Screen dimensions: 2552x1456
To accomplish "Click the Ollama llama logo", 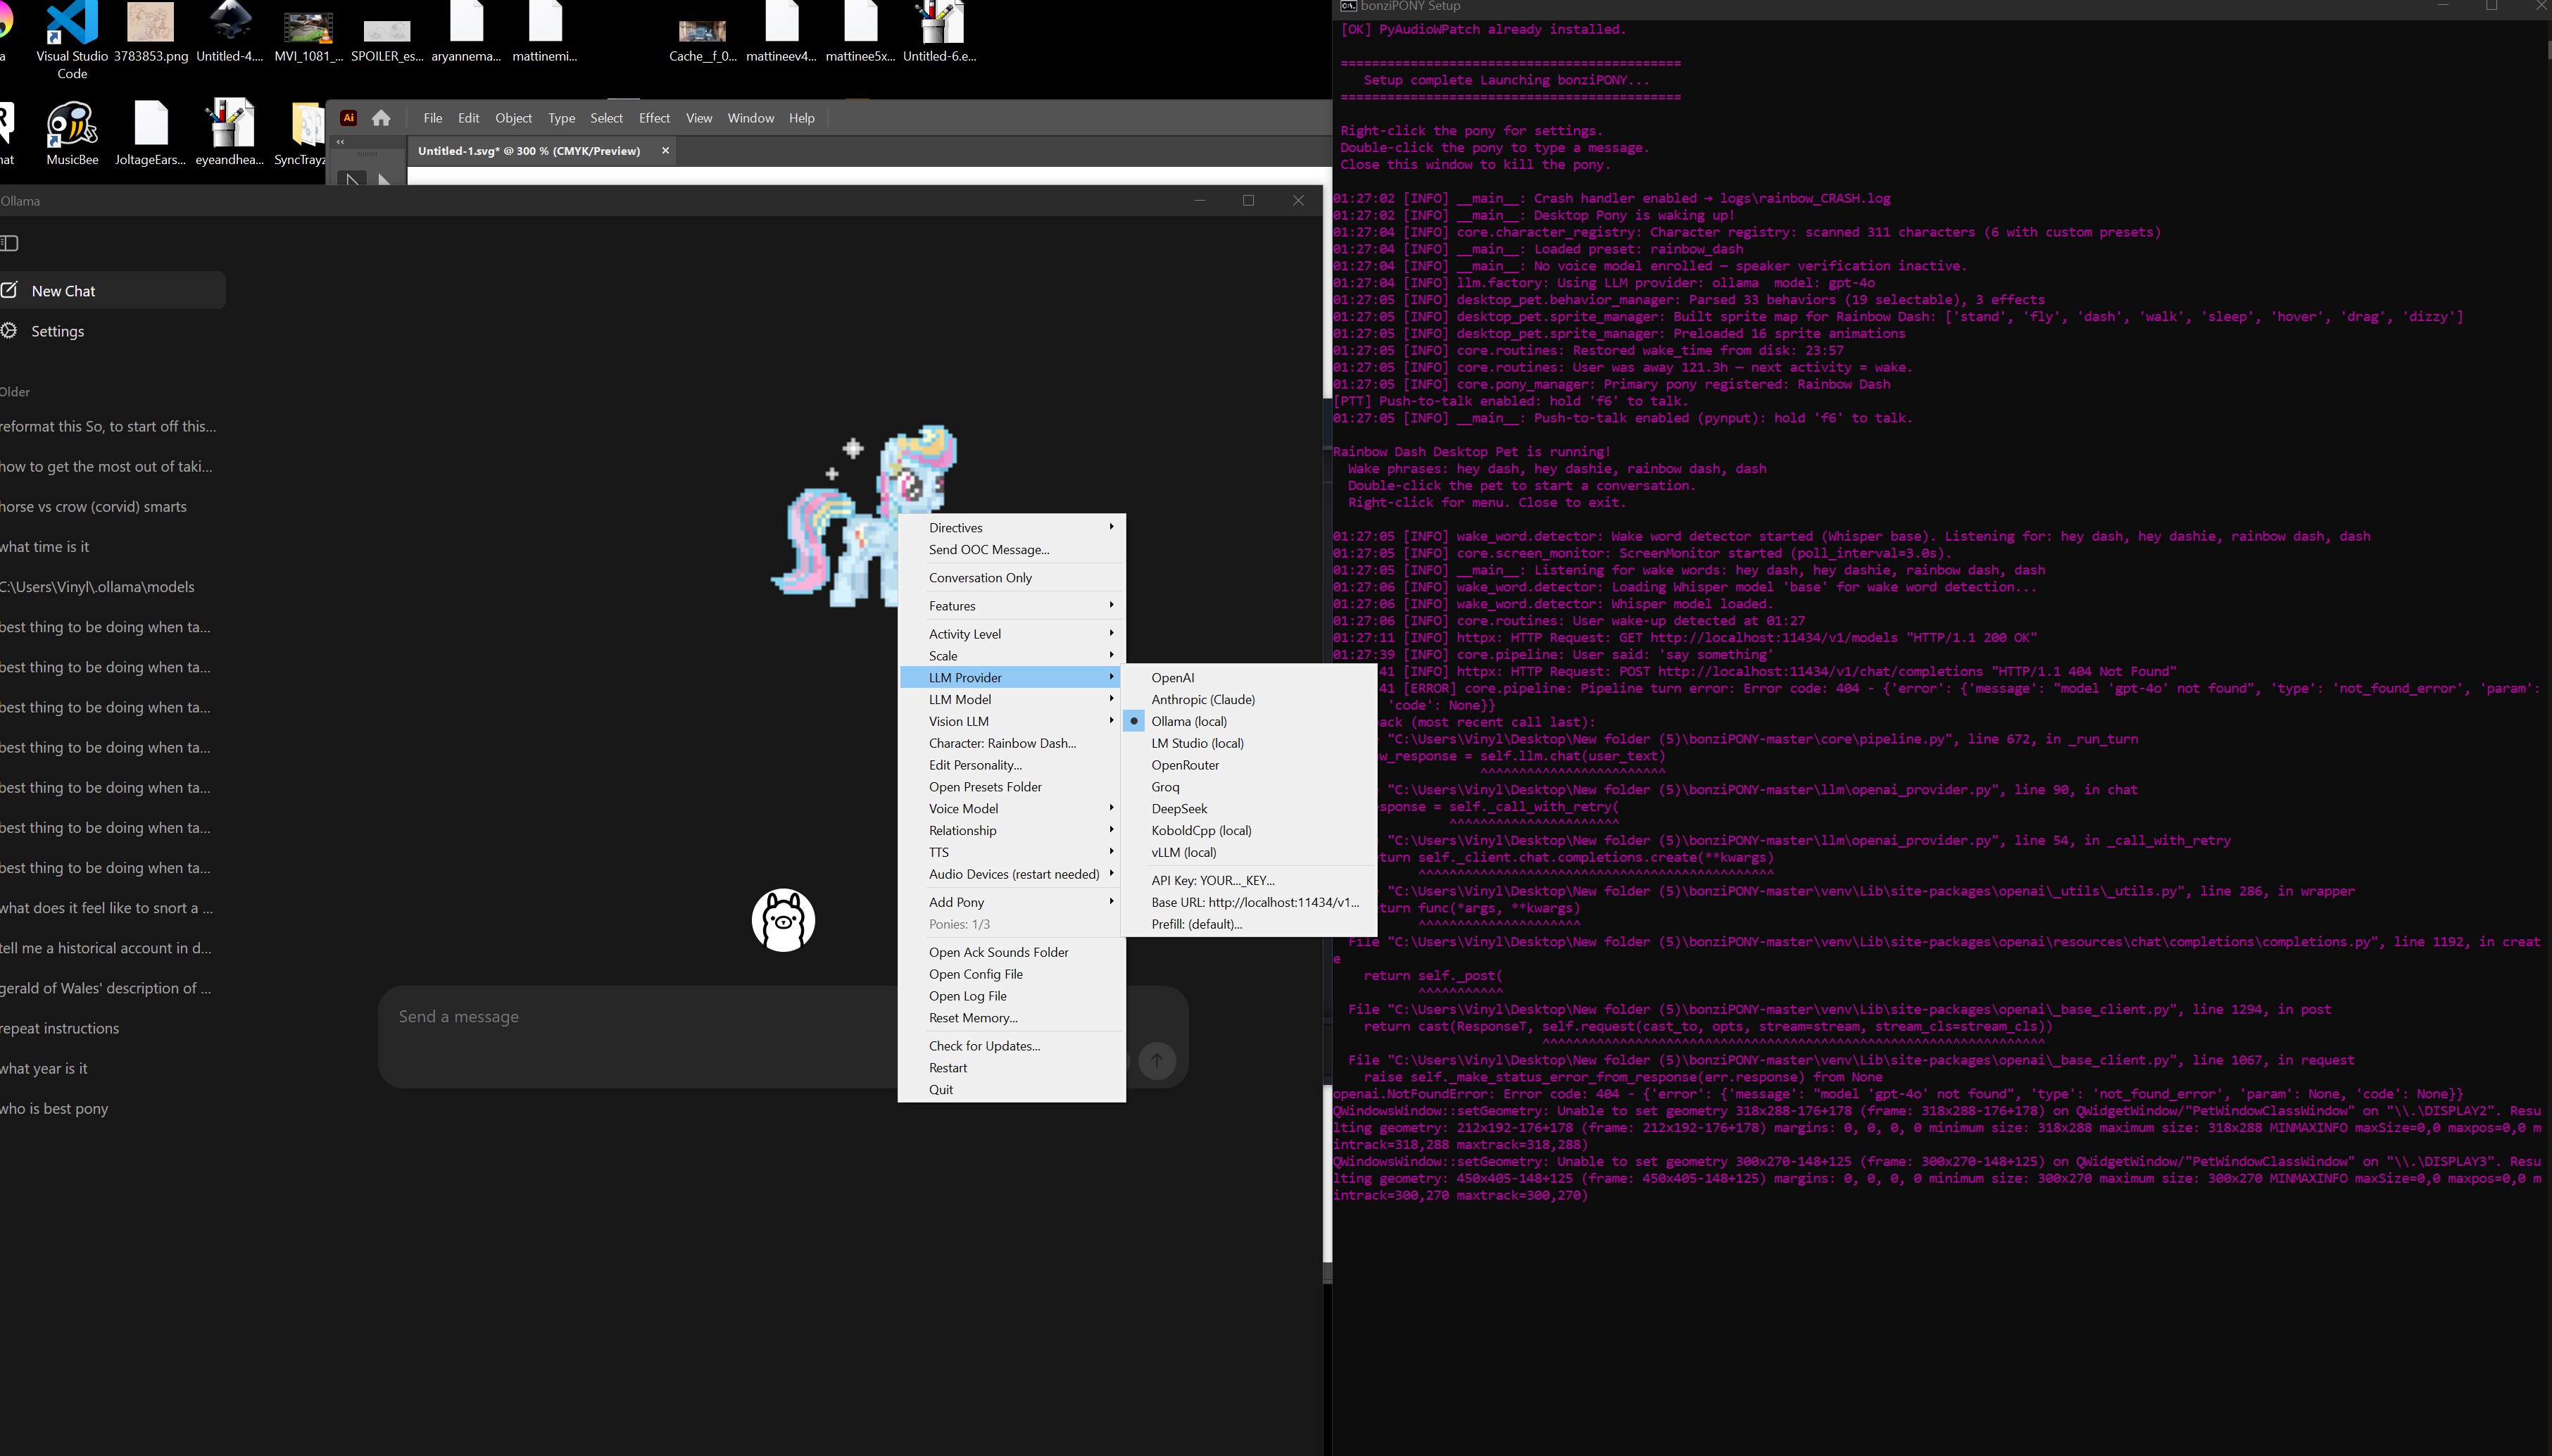I will [783, 920].
